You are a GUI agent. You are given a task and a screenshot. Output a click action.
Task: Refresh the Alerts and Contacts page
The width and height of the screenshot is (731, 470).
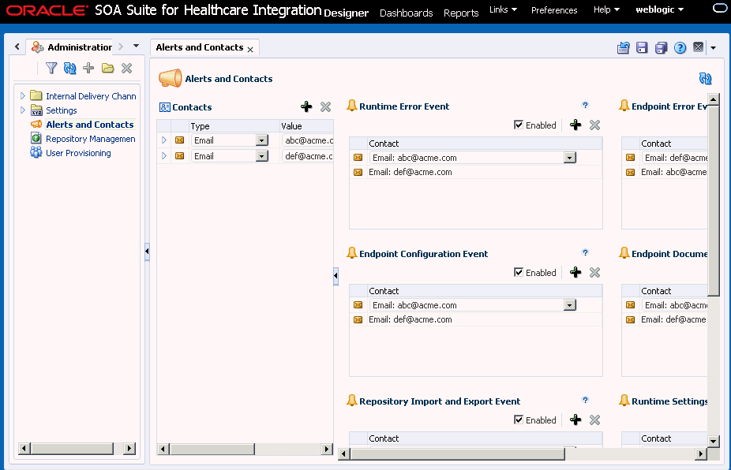click(706, 78)
